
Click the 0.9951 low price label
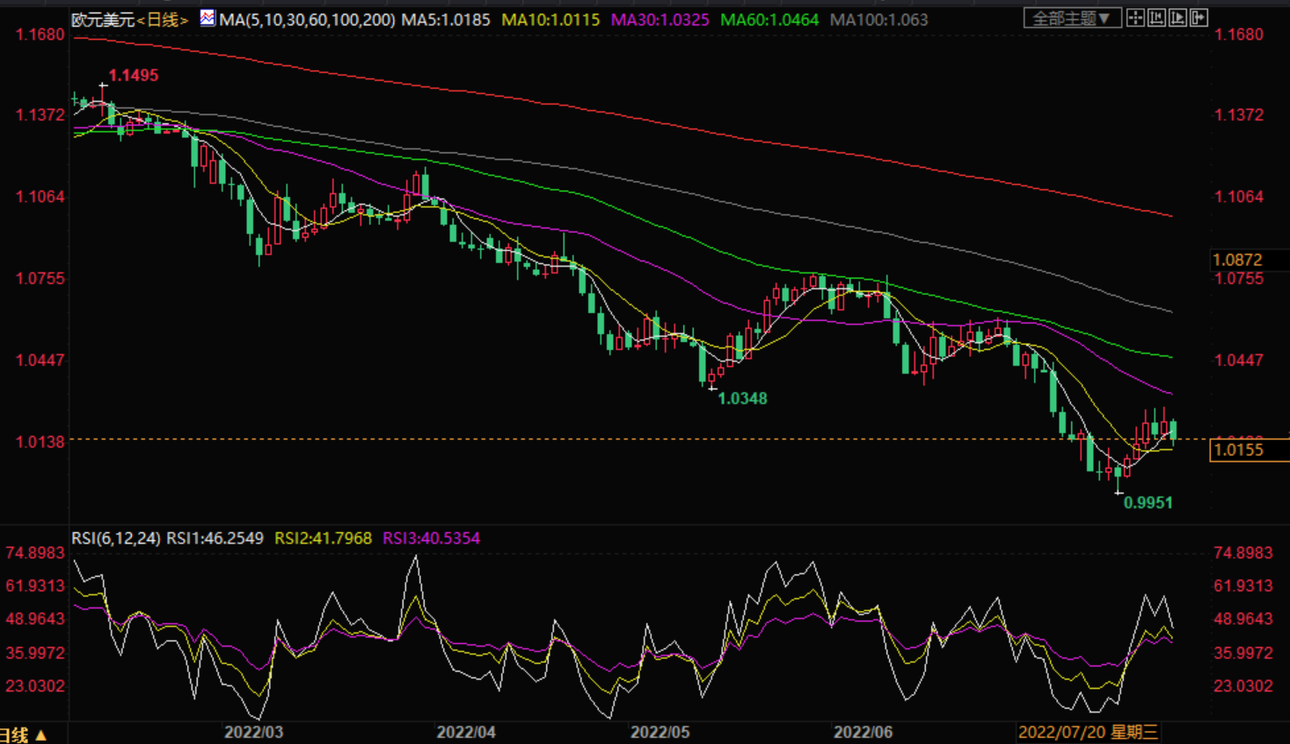pos(1148,502)
